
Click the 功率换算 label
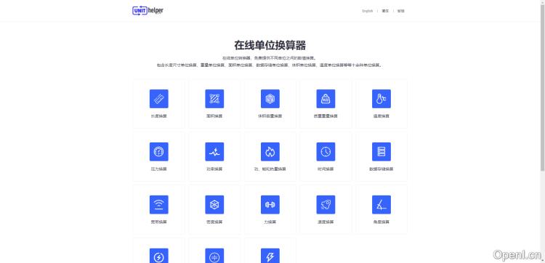(214, 169)
